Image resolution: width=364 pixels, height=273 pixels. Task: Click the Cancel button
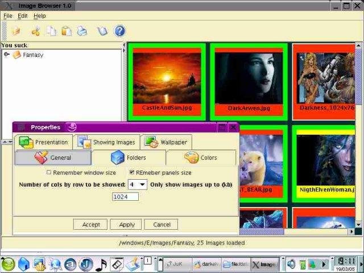tap(161, 225)
